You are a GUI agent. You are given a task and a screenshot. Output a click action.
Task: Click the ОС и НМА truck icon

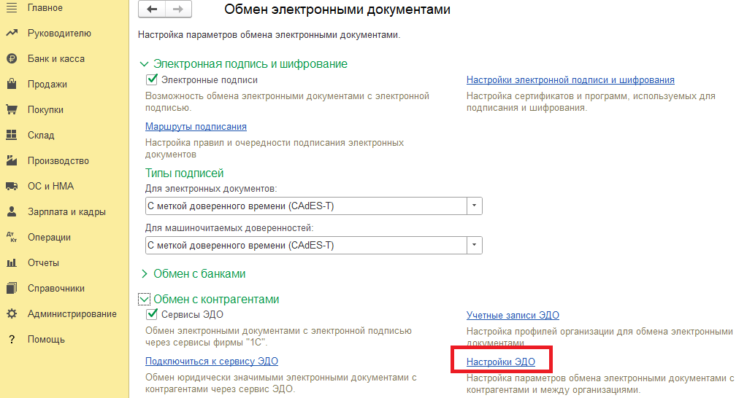pyautogui.click(x=12, y=186)
